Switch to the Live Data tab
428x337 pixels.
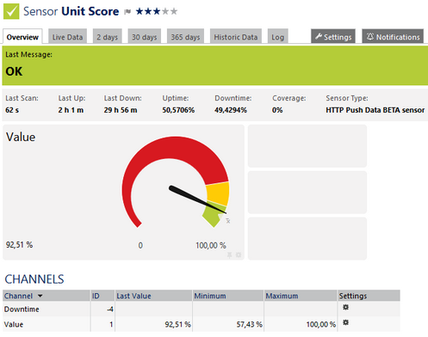click(67, 37)
